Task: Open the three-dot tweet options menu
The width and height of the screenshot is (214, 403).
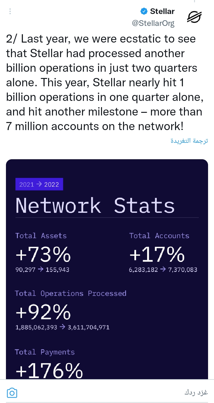Action: [10, 12]
